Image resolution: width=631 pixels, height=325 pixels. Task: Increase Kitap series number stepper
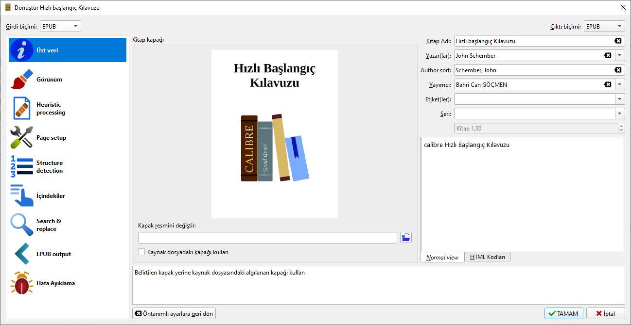click(x=621, y=126)
